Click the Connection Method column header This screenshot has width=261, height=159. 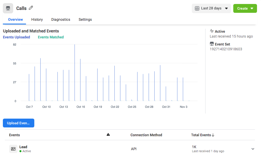click(146, 135)
